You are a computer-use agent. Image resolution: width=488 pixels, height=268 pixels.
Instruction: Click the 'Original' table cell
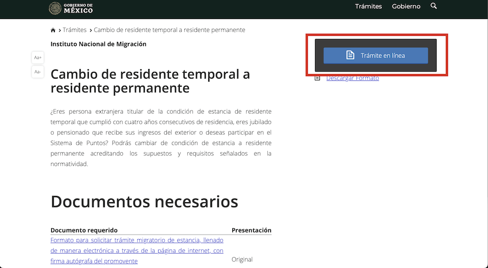(242, 259)
